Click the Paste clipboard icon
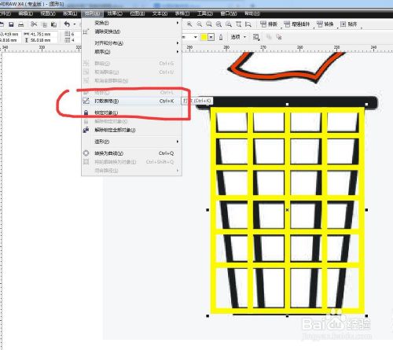Image resolution: width=393 pixels, height=350 pixels. tap(53, 24)
